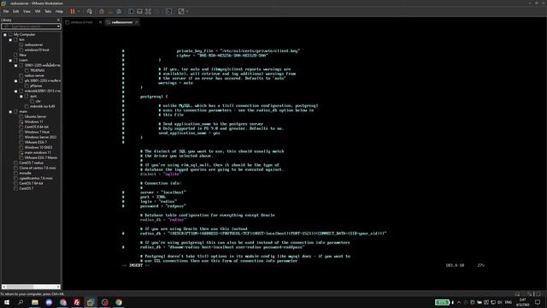Select the moodle virtual machine
547x308 pixels.
(25, 173)
